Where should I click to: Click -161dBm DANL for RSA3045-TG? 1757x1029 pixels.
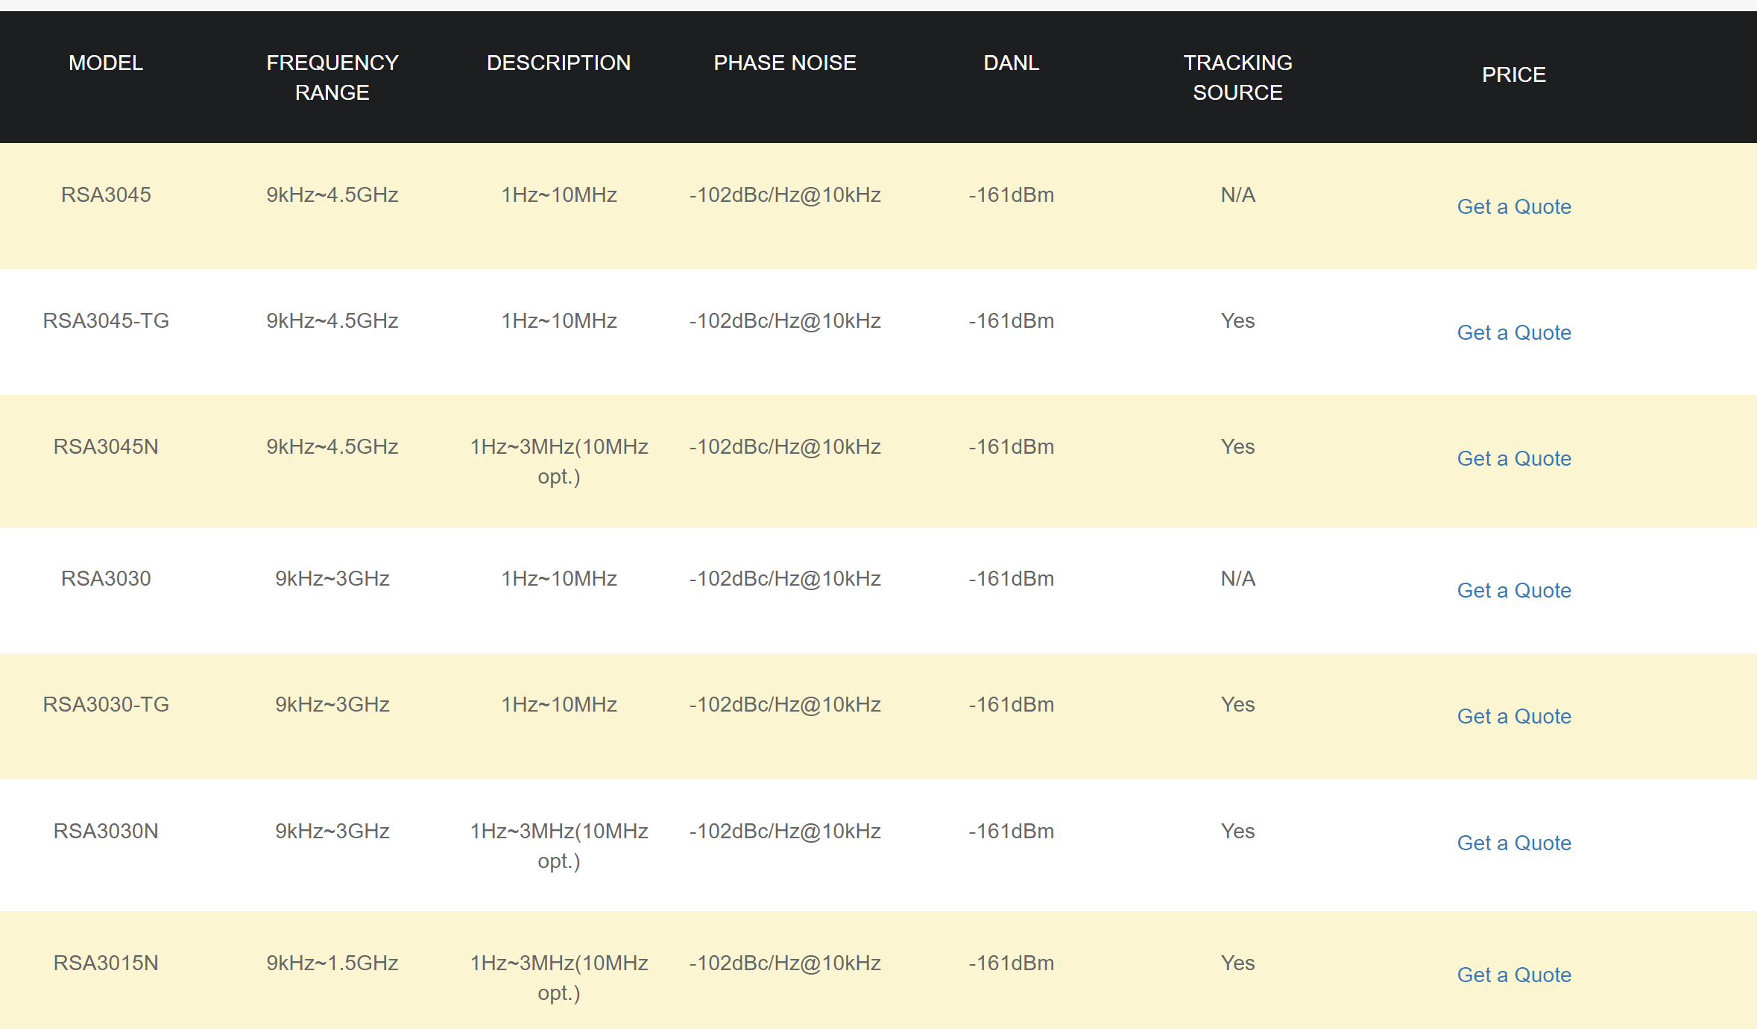coord(1012,320)
